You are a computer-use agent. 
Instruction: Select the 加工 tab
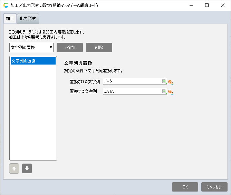[10, 19]
